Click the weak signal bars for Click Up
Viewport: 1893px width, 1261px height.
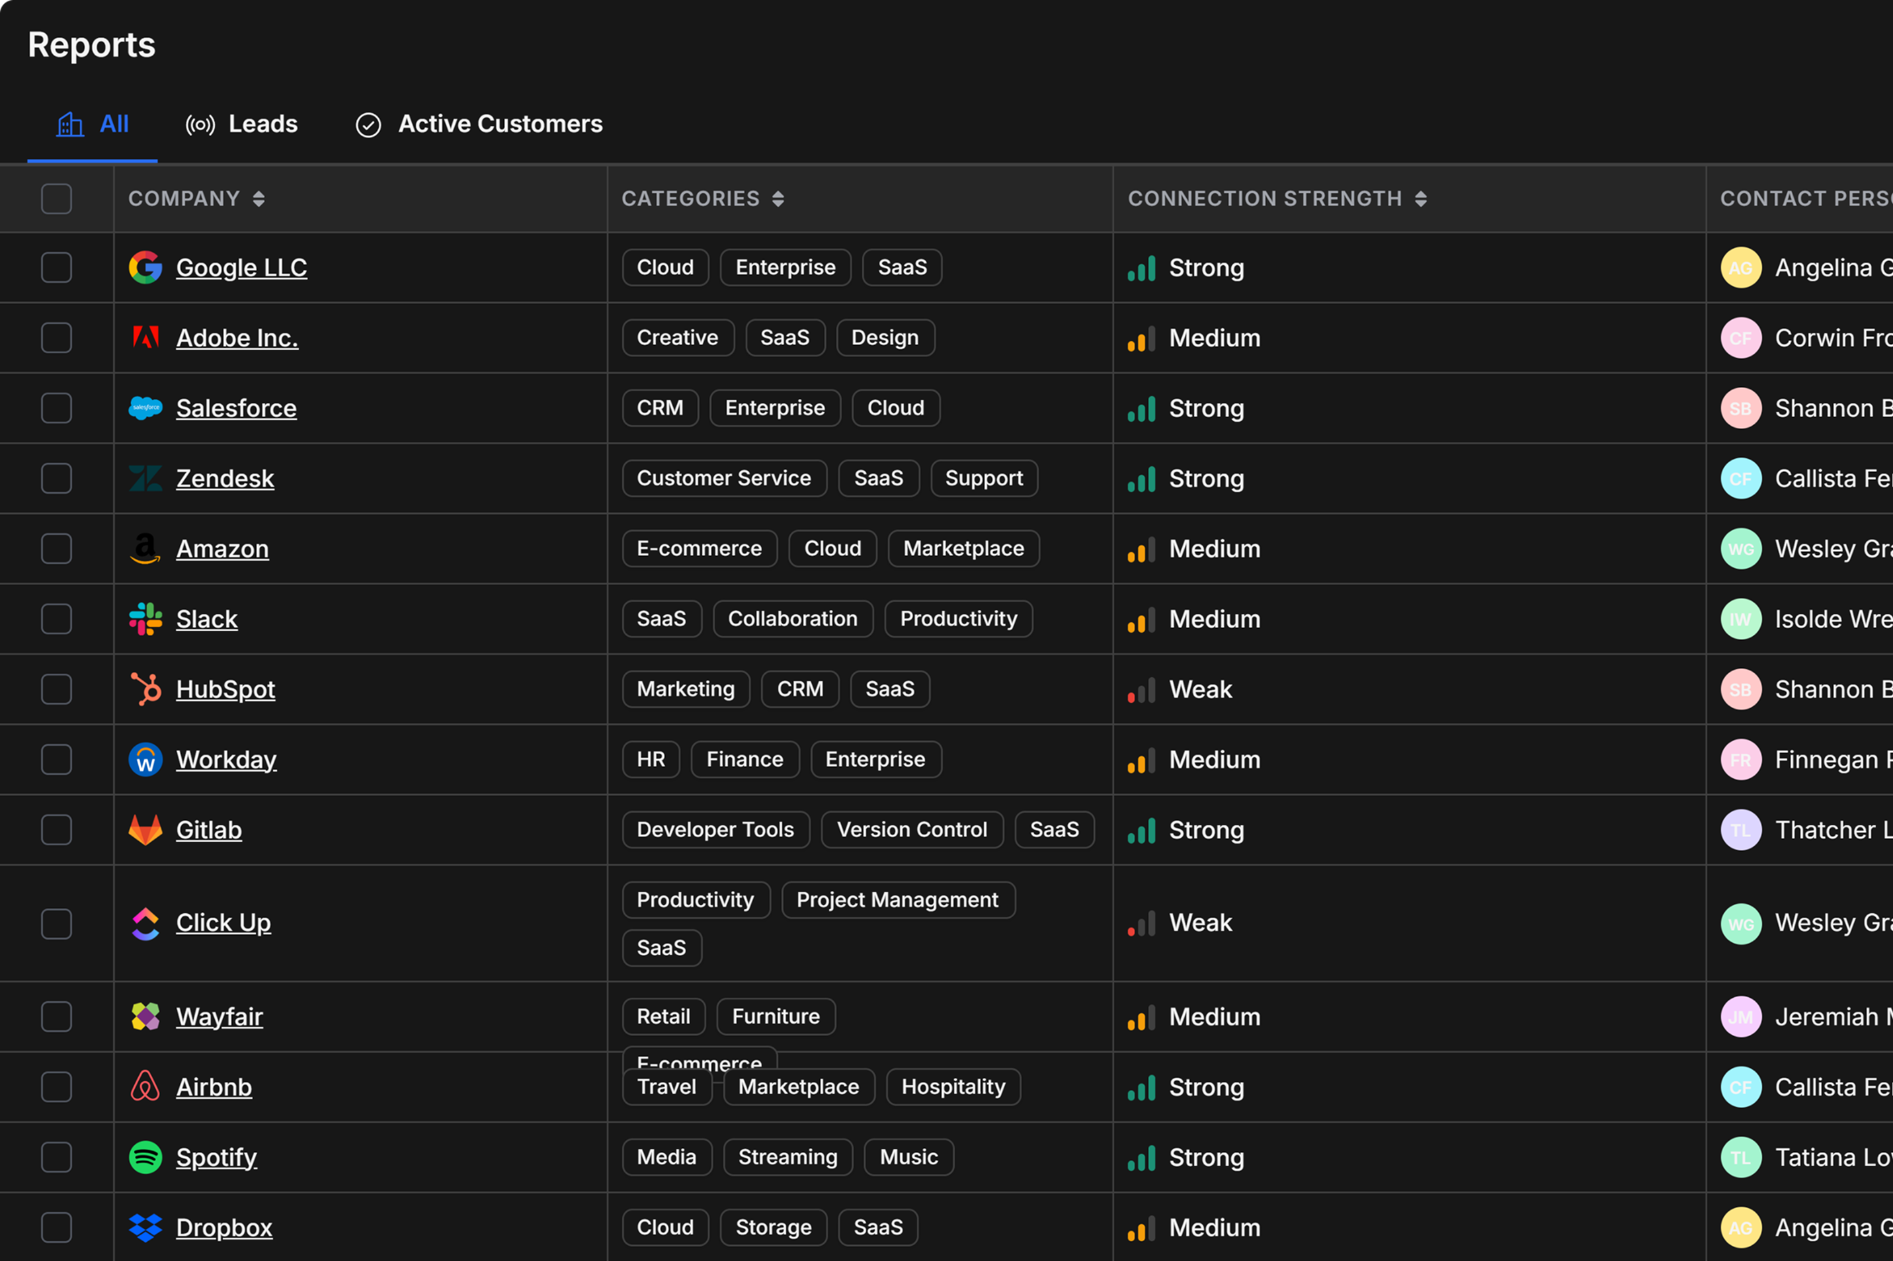click(x=1141, y=923)
